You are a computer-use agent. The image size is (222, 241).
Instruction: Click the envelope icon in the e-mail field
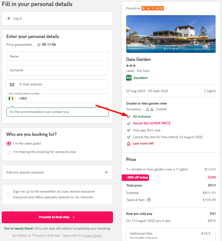tap(12, 84)
